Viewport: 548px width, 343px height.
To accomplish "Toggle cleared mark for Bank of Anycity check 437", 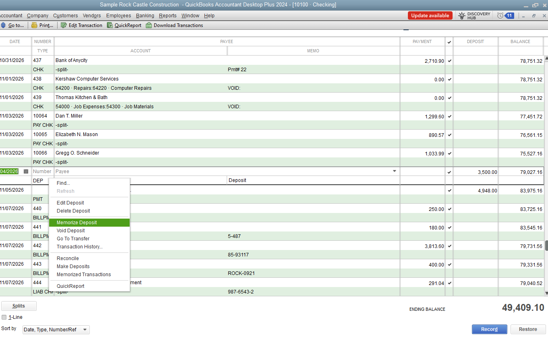I will coord(449,61).
